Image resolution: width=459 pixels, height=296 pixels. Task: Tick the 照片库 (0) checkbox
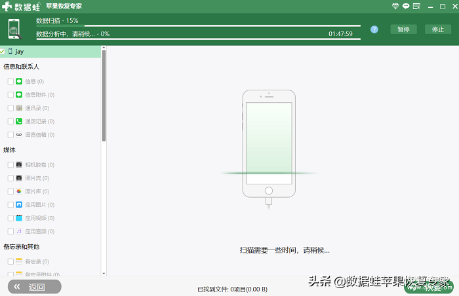pyautogui.click(x=10, y=191)
